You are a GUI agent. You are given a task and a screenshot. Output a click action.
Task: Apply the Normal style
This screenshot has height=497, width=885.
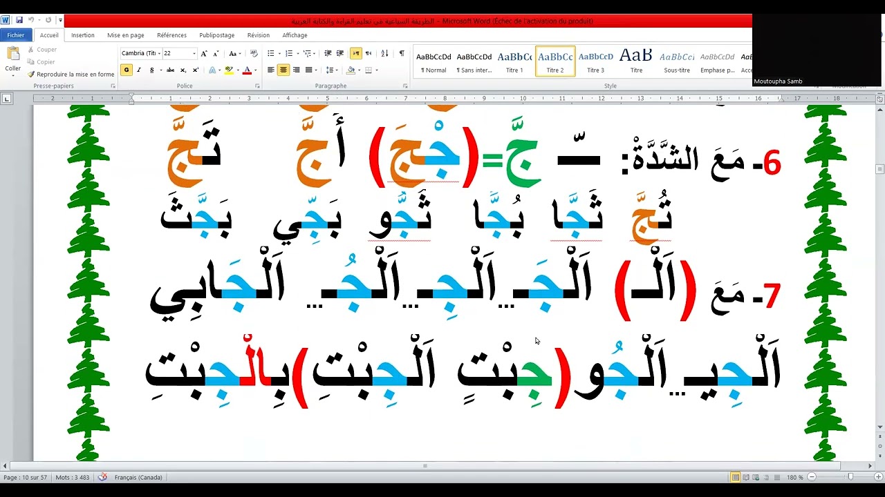tap(434, 61)
